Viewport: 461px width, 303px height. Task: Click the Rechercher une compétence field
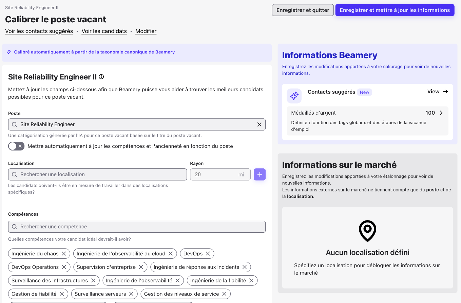point(137,227)
